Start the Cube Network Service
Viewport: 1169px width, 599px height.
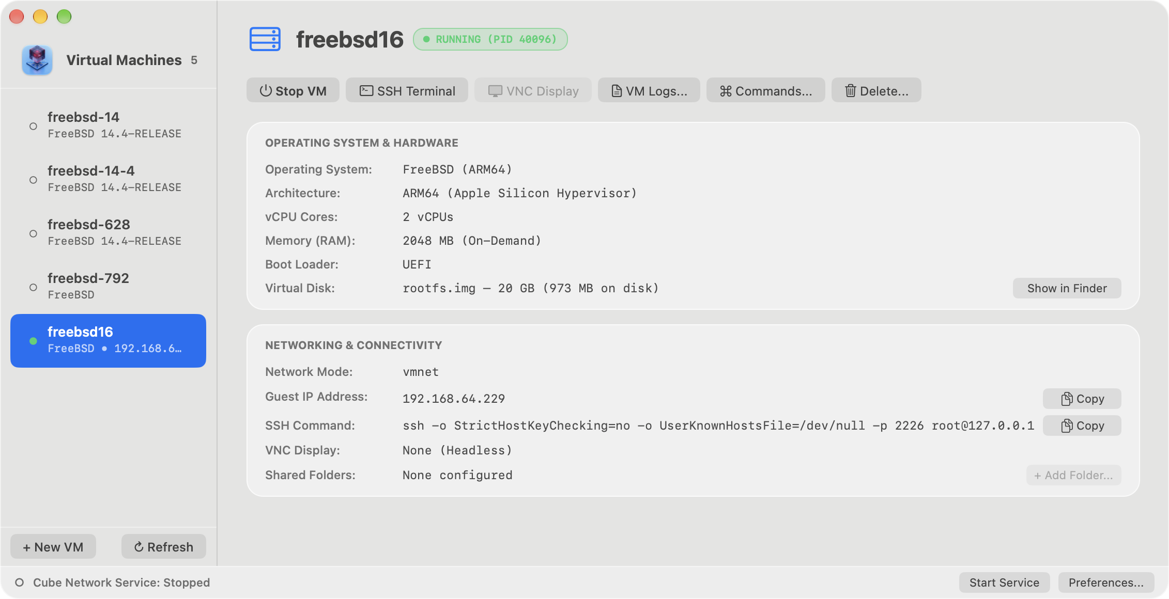coord(1004,582)
